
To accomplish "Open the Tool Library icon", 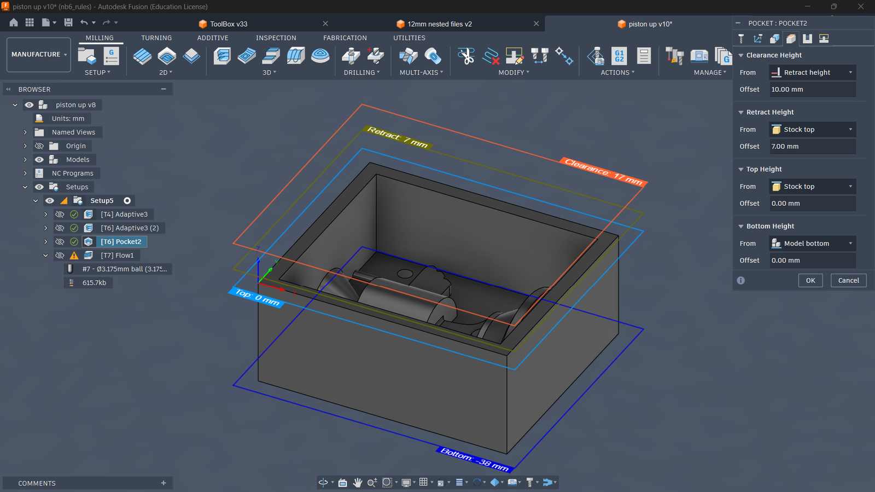I will pyautogui.click(x=674, y=56).
